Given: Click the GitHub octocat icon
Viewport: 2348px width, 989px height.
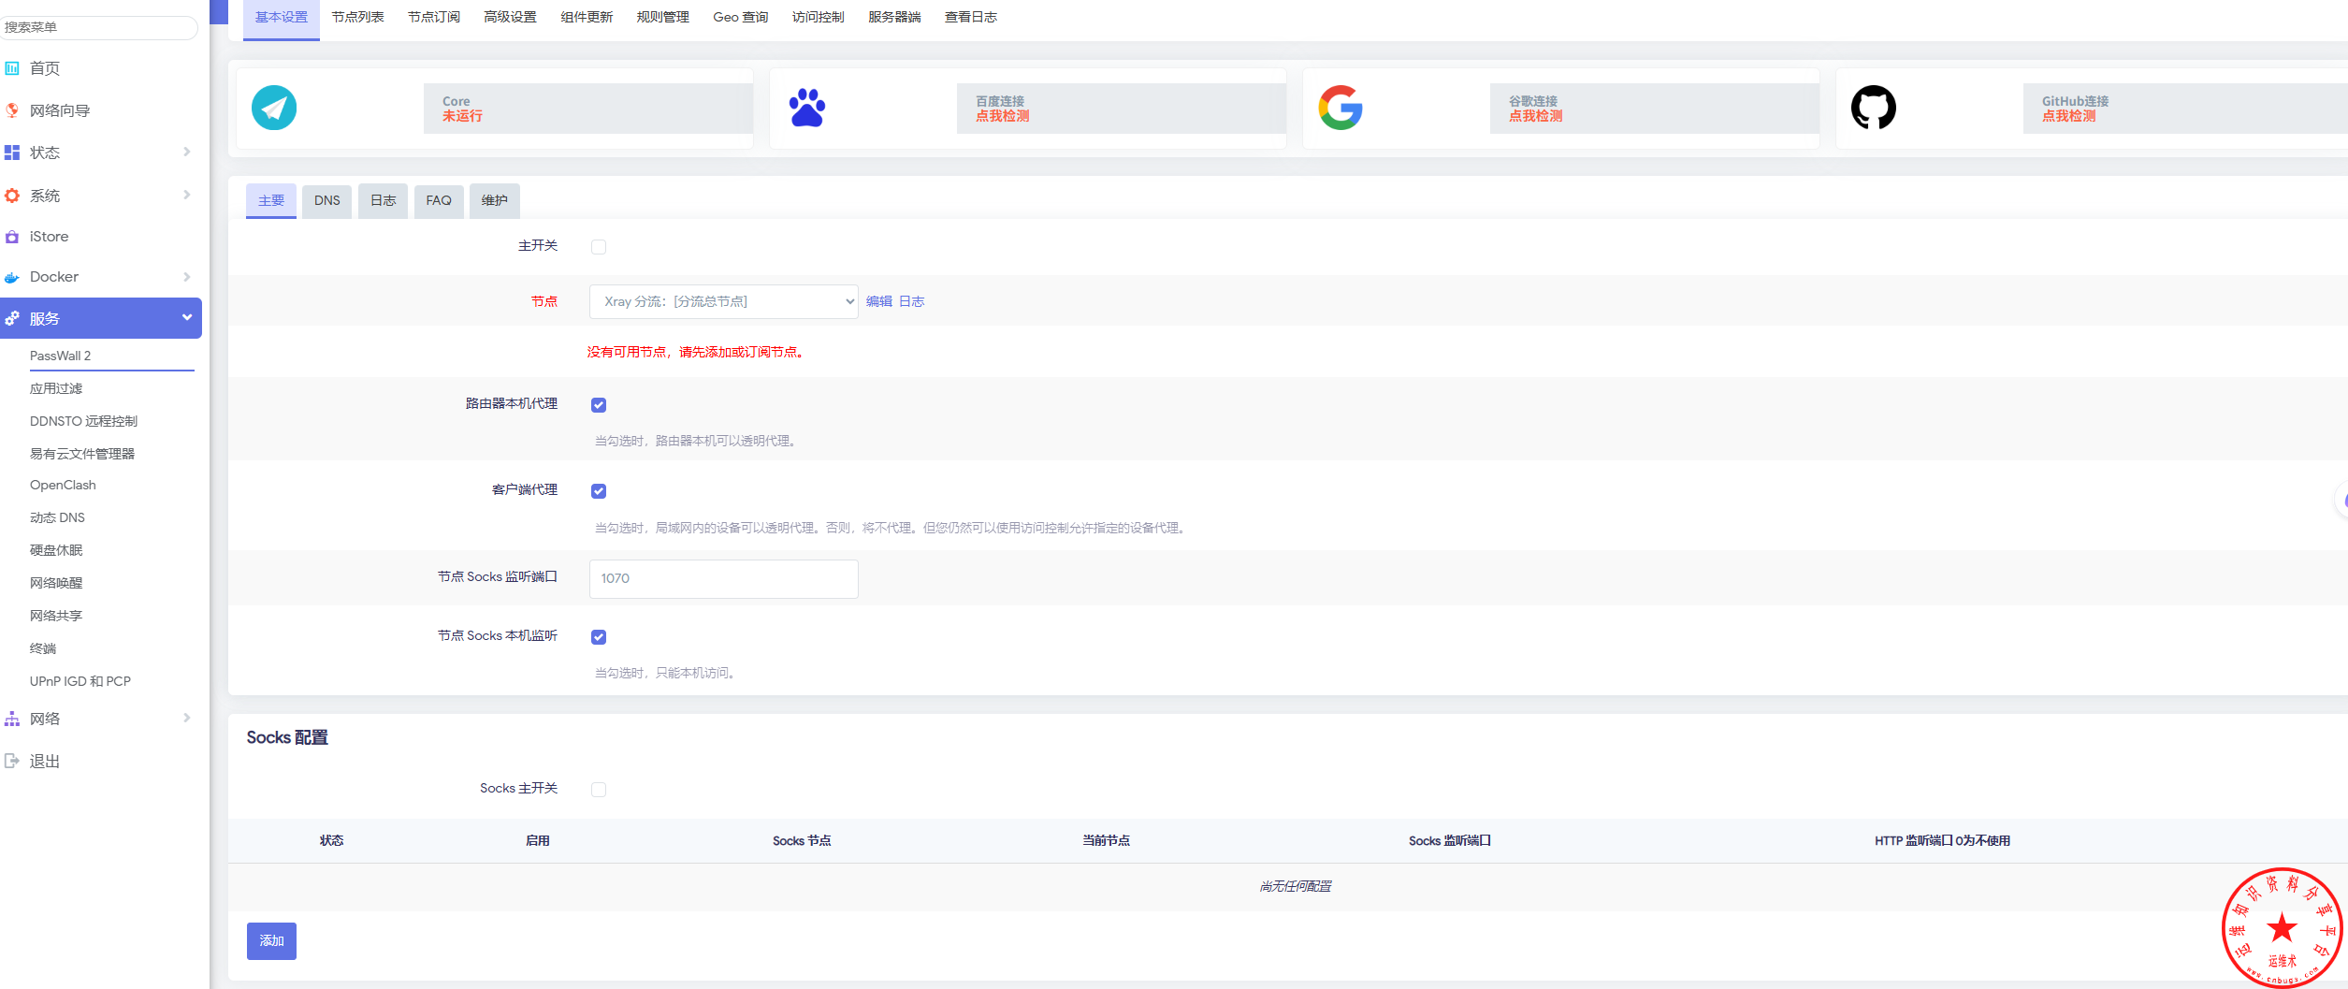Looking at the screenshot, I should point(1873,108).
